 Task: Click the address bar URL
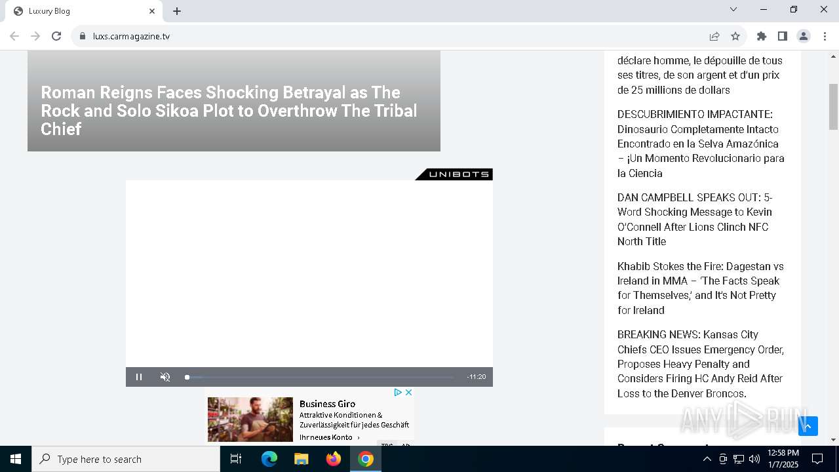(131, 36)
